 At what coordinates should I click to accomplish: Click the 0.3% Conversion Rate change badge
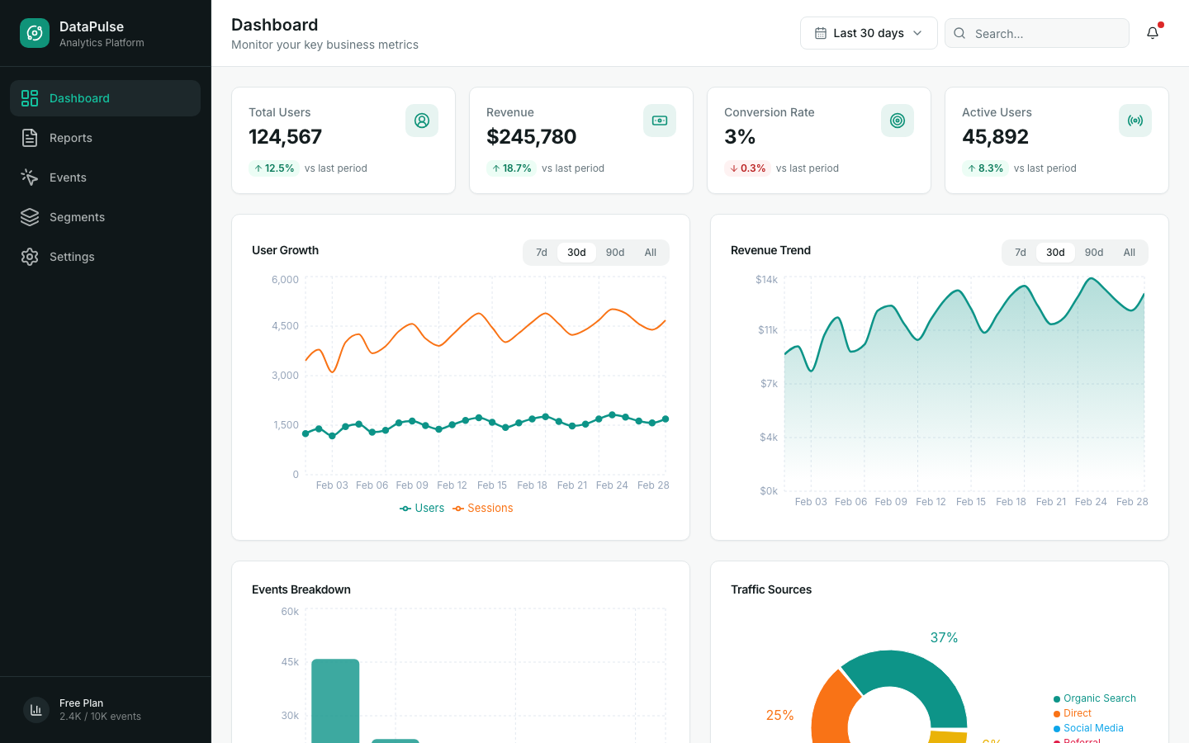point(747,168)
